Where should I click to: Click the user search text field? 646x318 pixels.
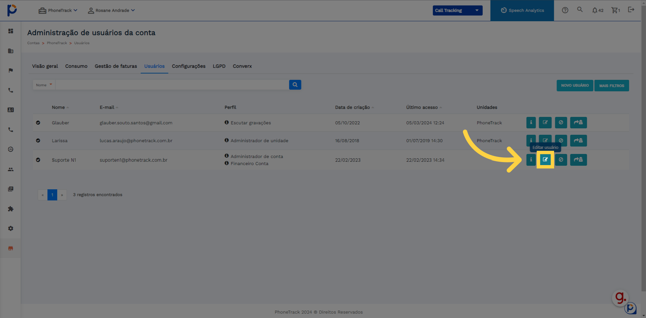point(172,85)
